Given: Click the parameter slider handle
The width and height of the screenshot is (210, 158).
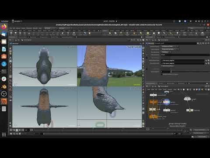Looking at the screenshot, I should (171, 72).
